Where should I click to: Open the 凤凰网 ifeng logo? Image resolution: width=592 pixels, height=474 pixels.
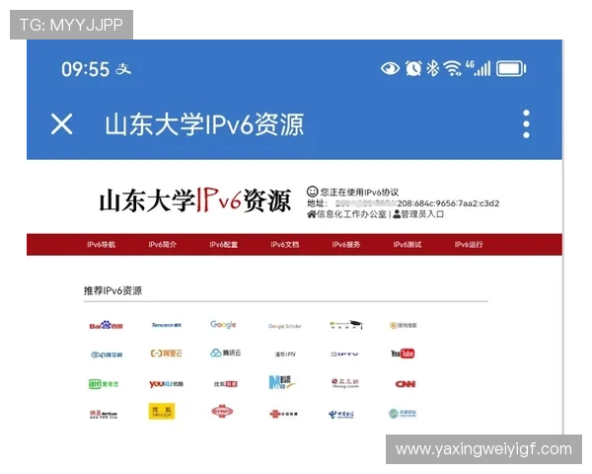345,383
